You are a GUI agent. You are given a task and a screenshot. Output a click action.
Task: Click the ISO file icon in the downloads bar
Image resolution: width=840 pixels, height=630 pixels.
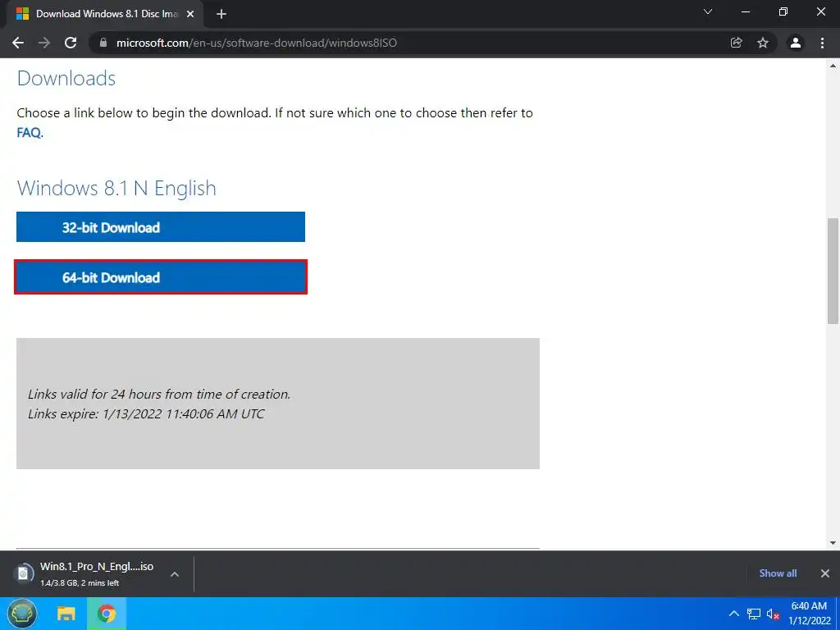click(23, 573)
